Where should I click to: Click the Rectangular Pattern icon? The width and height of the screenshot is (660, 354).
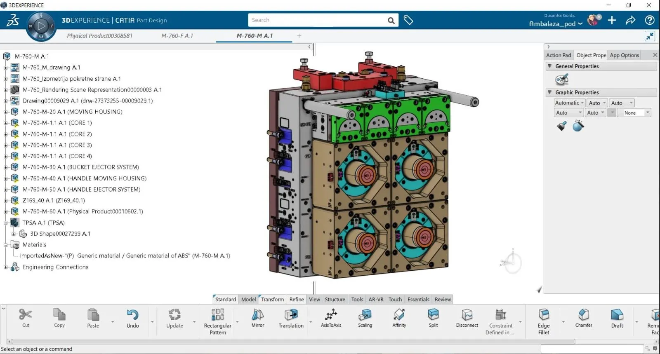[218, 315]
